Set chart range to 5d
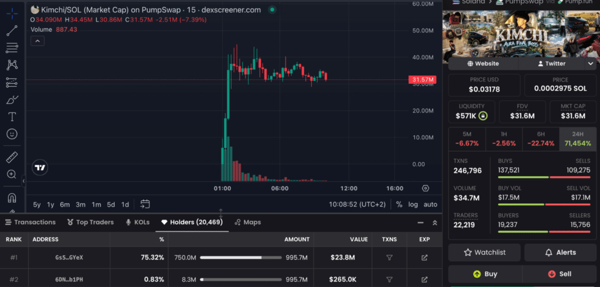Viewport: 600px width, 287px height. point(111,204)
